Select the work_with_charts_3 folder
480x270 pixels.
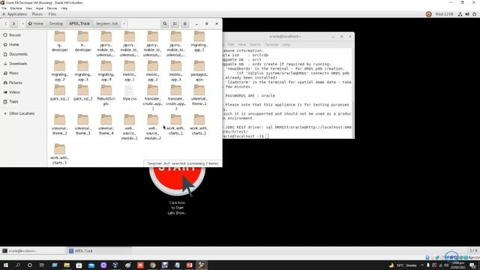click(60, 154)
